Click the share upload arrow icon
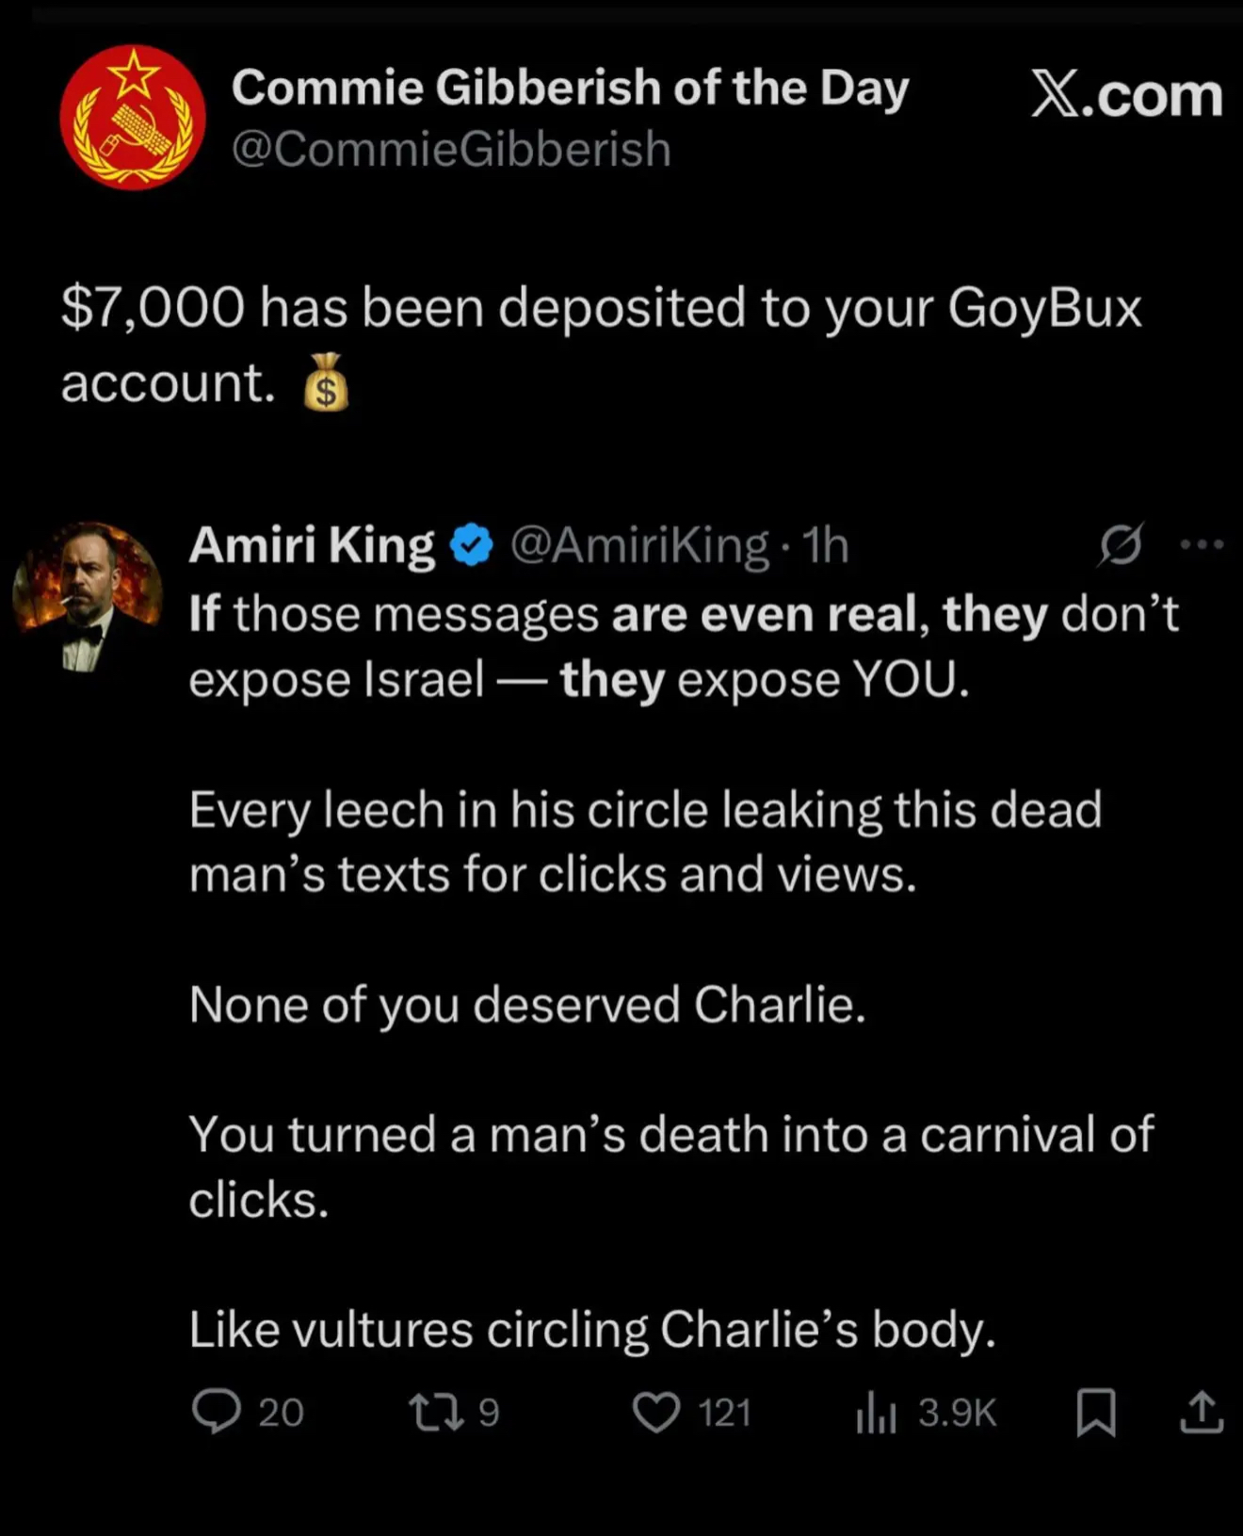 coord(1202,1413)
